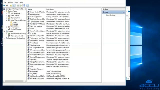This screenshot has width=160, height=90.
Task: Select the Administrators group icon
Action: point(28,14)
